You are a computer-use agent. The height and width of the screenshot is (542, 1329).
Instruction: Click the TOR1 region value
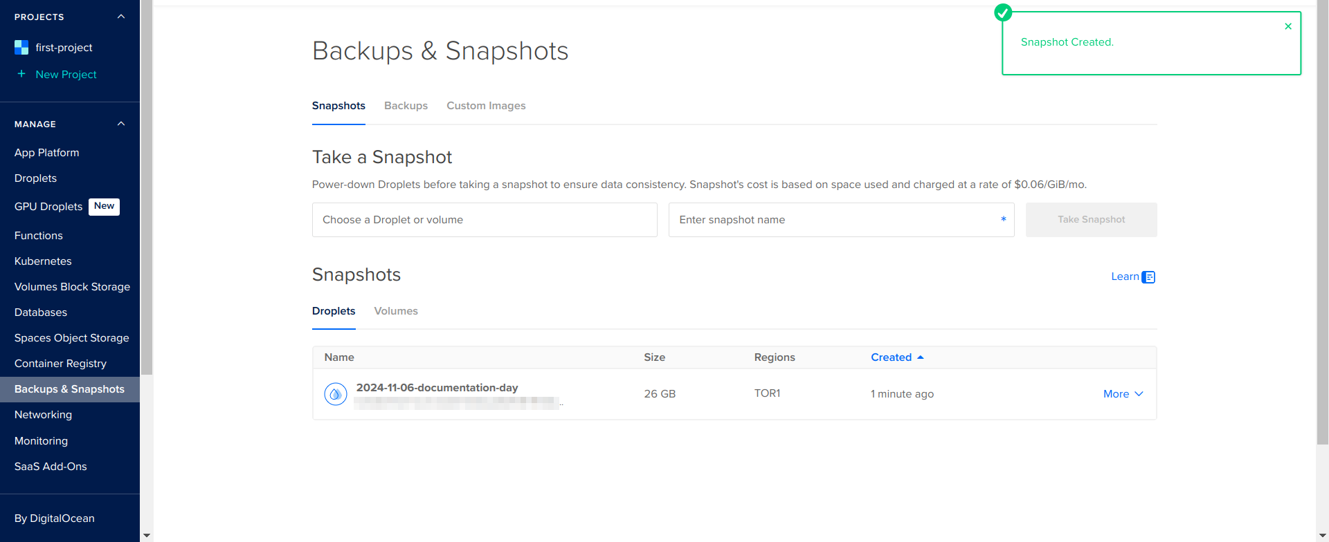(x=767, y=393)
